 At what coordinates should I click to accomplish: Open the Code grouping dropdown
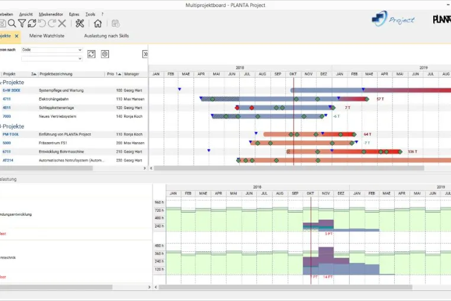(51, 50)
